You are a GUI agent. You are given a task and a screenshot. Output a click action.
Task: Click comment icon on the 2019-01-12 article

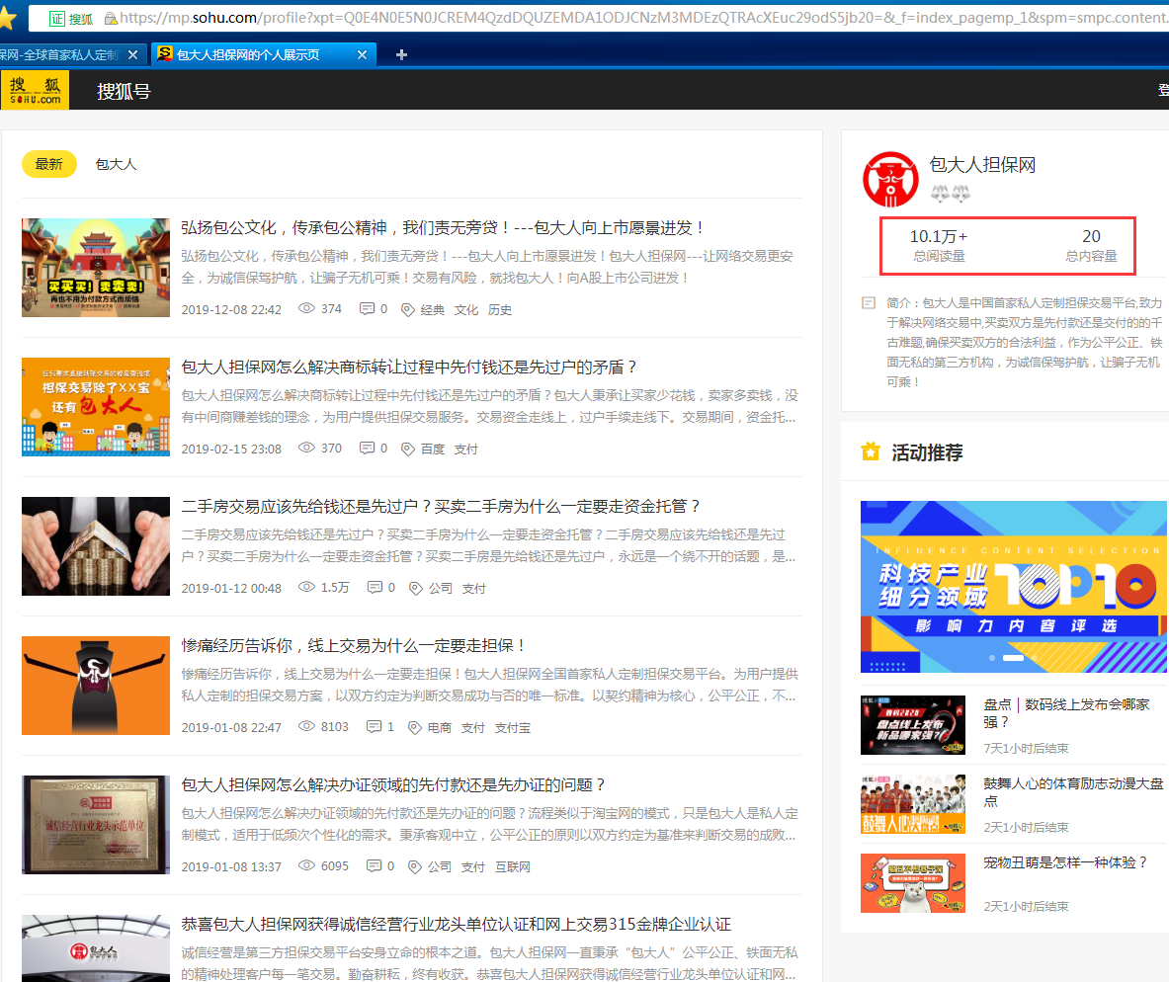point(375,588)
